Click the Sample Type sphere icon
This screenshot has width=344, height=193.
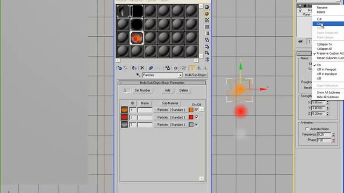point(206,7)
